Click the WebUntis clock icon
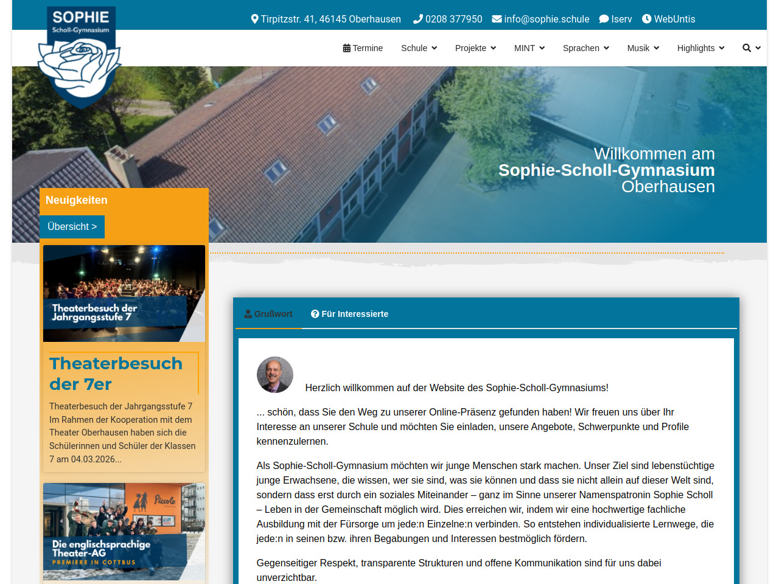 click(x=646, y=19)
